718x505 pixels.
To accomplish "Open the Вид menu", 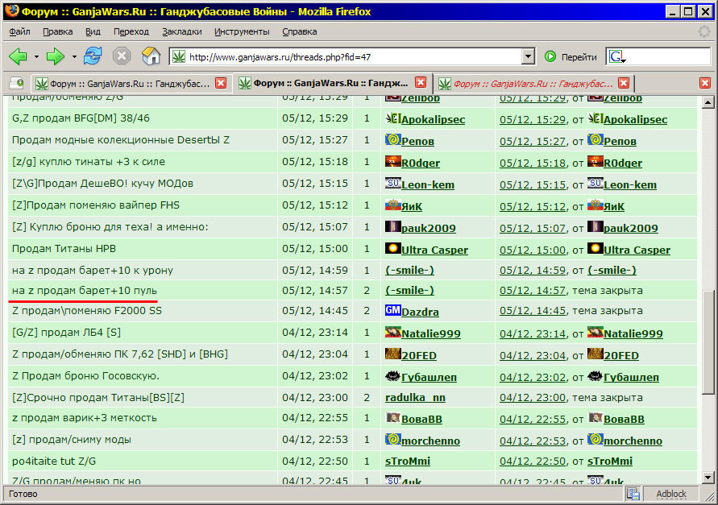I will click(x=93, y=31).
